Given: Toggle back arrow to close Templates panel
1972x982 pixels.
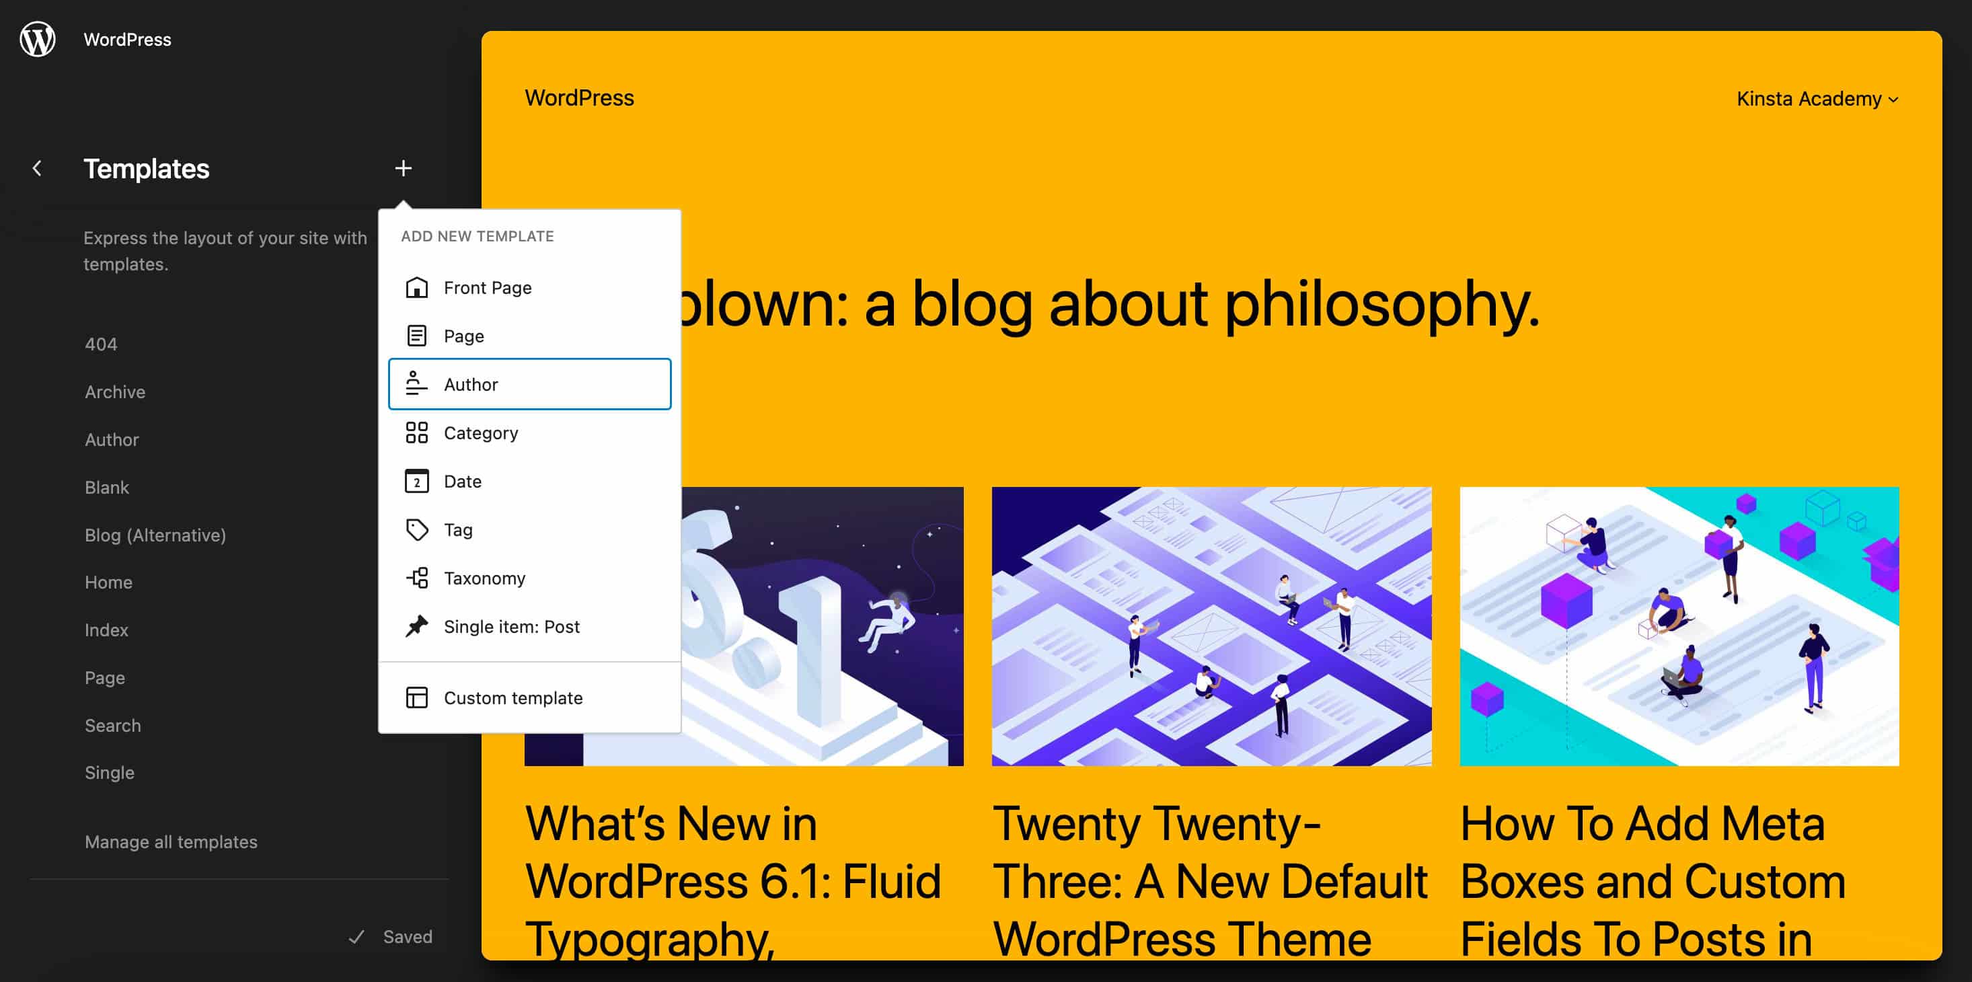Looking at the screenshot, I should click(36, 167).
